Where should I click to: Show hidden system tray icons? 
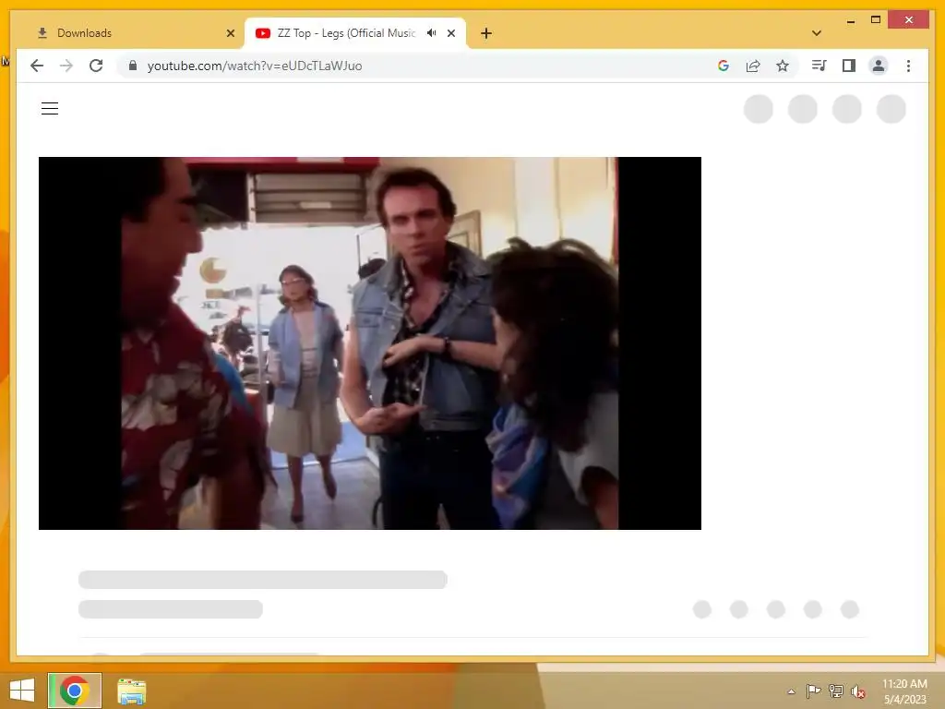tap(791, 691)
